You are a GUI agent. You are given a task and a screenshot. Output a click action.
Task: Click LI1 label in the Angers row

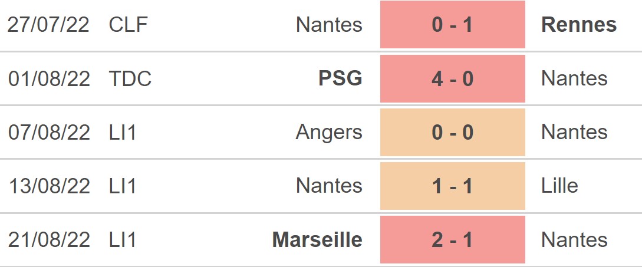(x=123, y=132)
